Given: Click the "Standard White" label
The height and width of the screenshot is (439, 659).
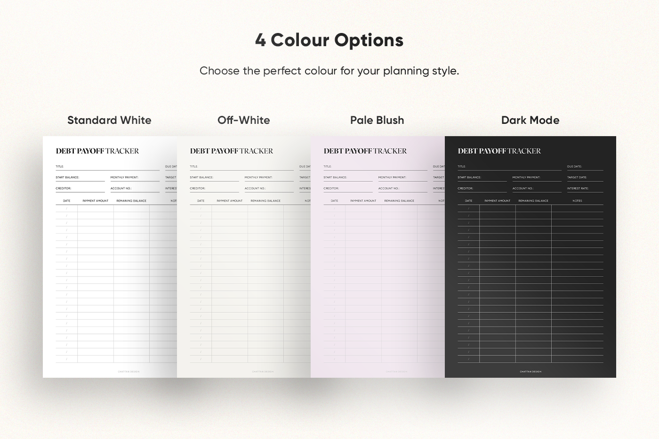Looking at the screenshot, I should tap(109, 120).
